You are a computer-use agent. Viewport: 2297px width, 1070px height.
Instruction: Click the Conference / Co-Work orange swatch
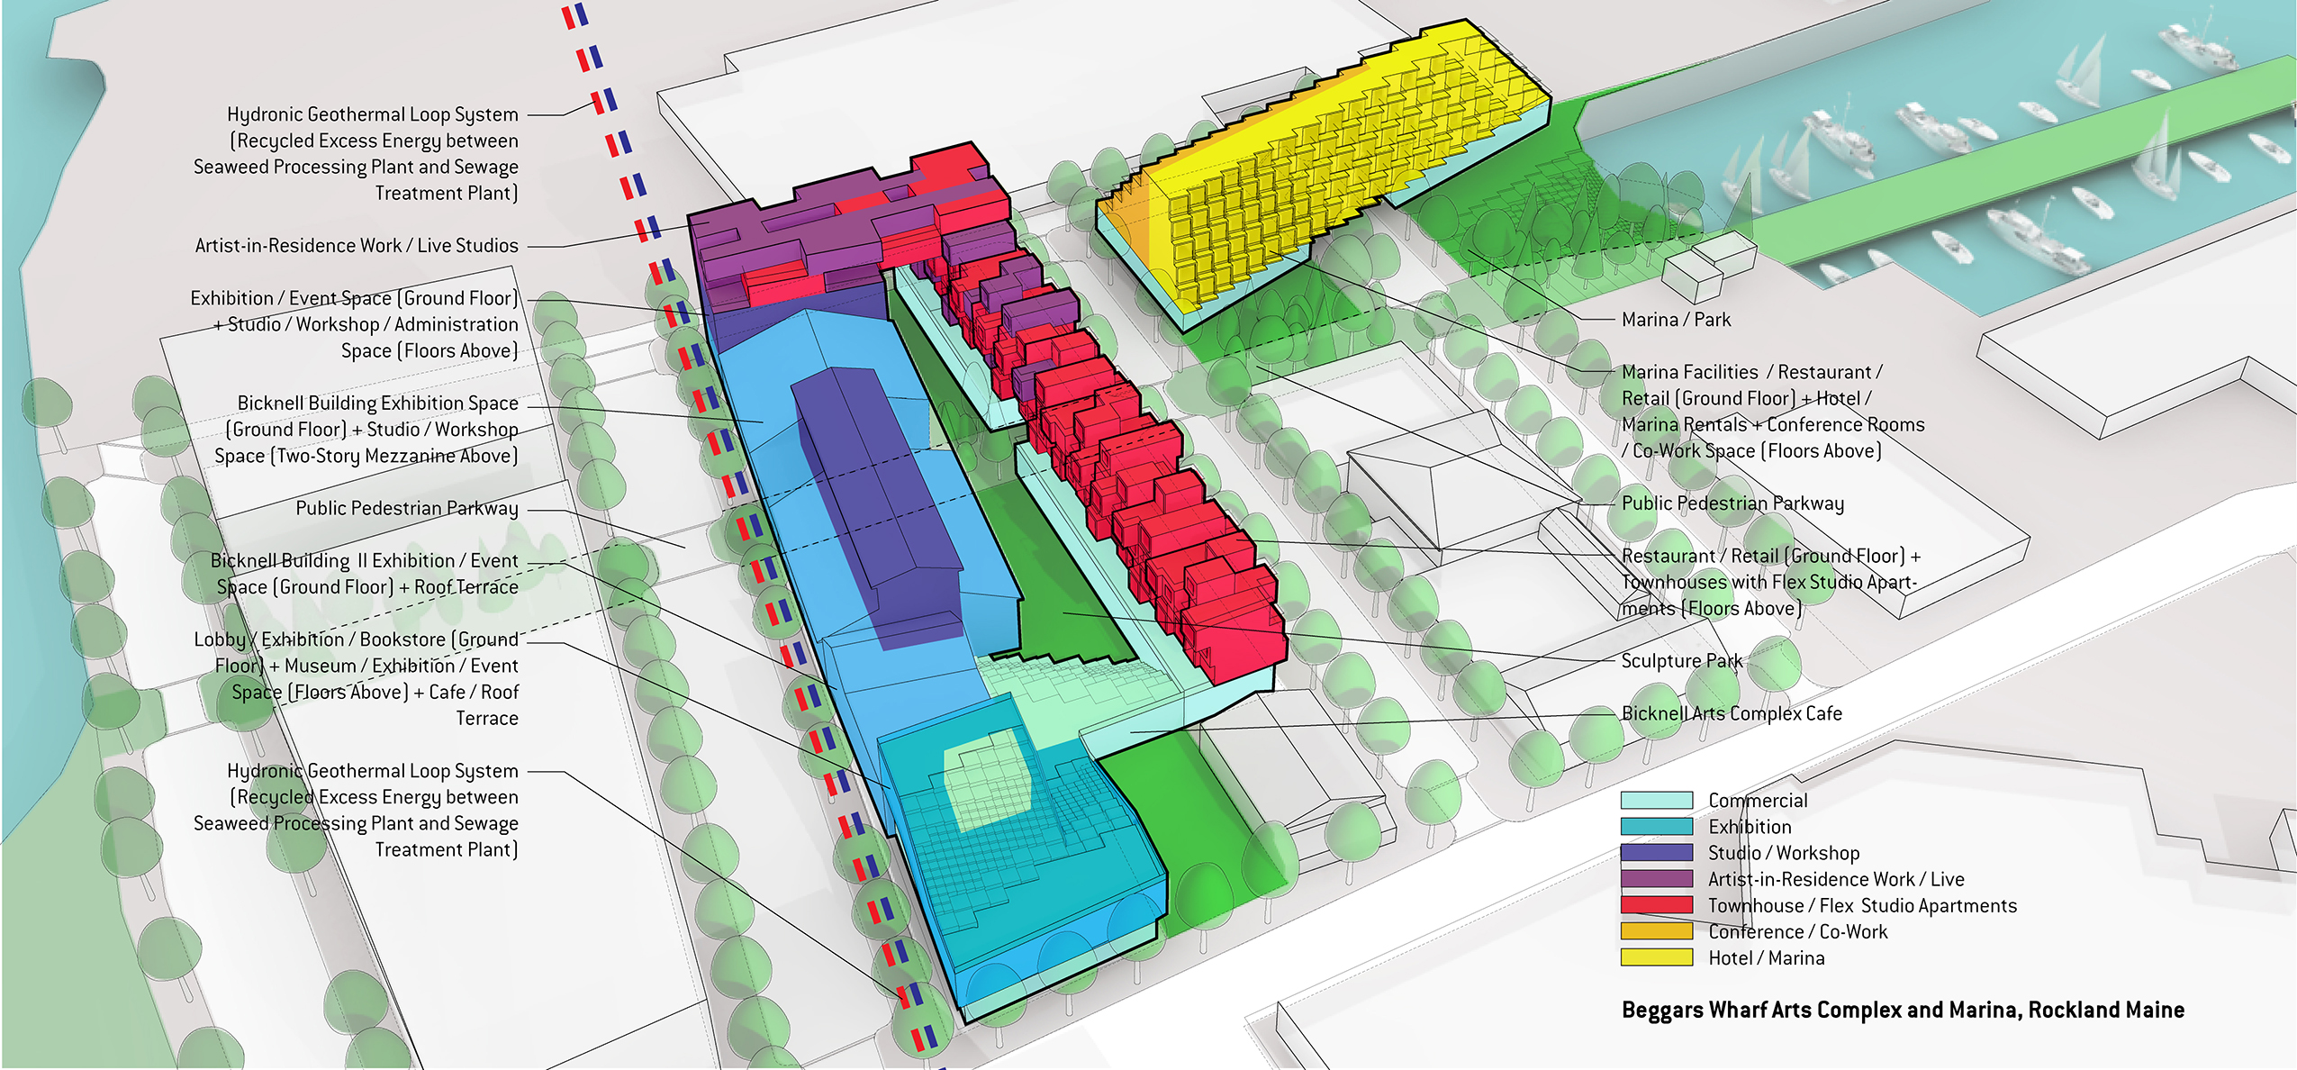[1656, 930]
